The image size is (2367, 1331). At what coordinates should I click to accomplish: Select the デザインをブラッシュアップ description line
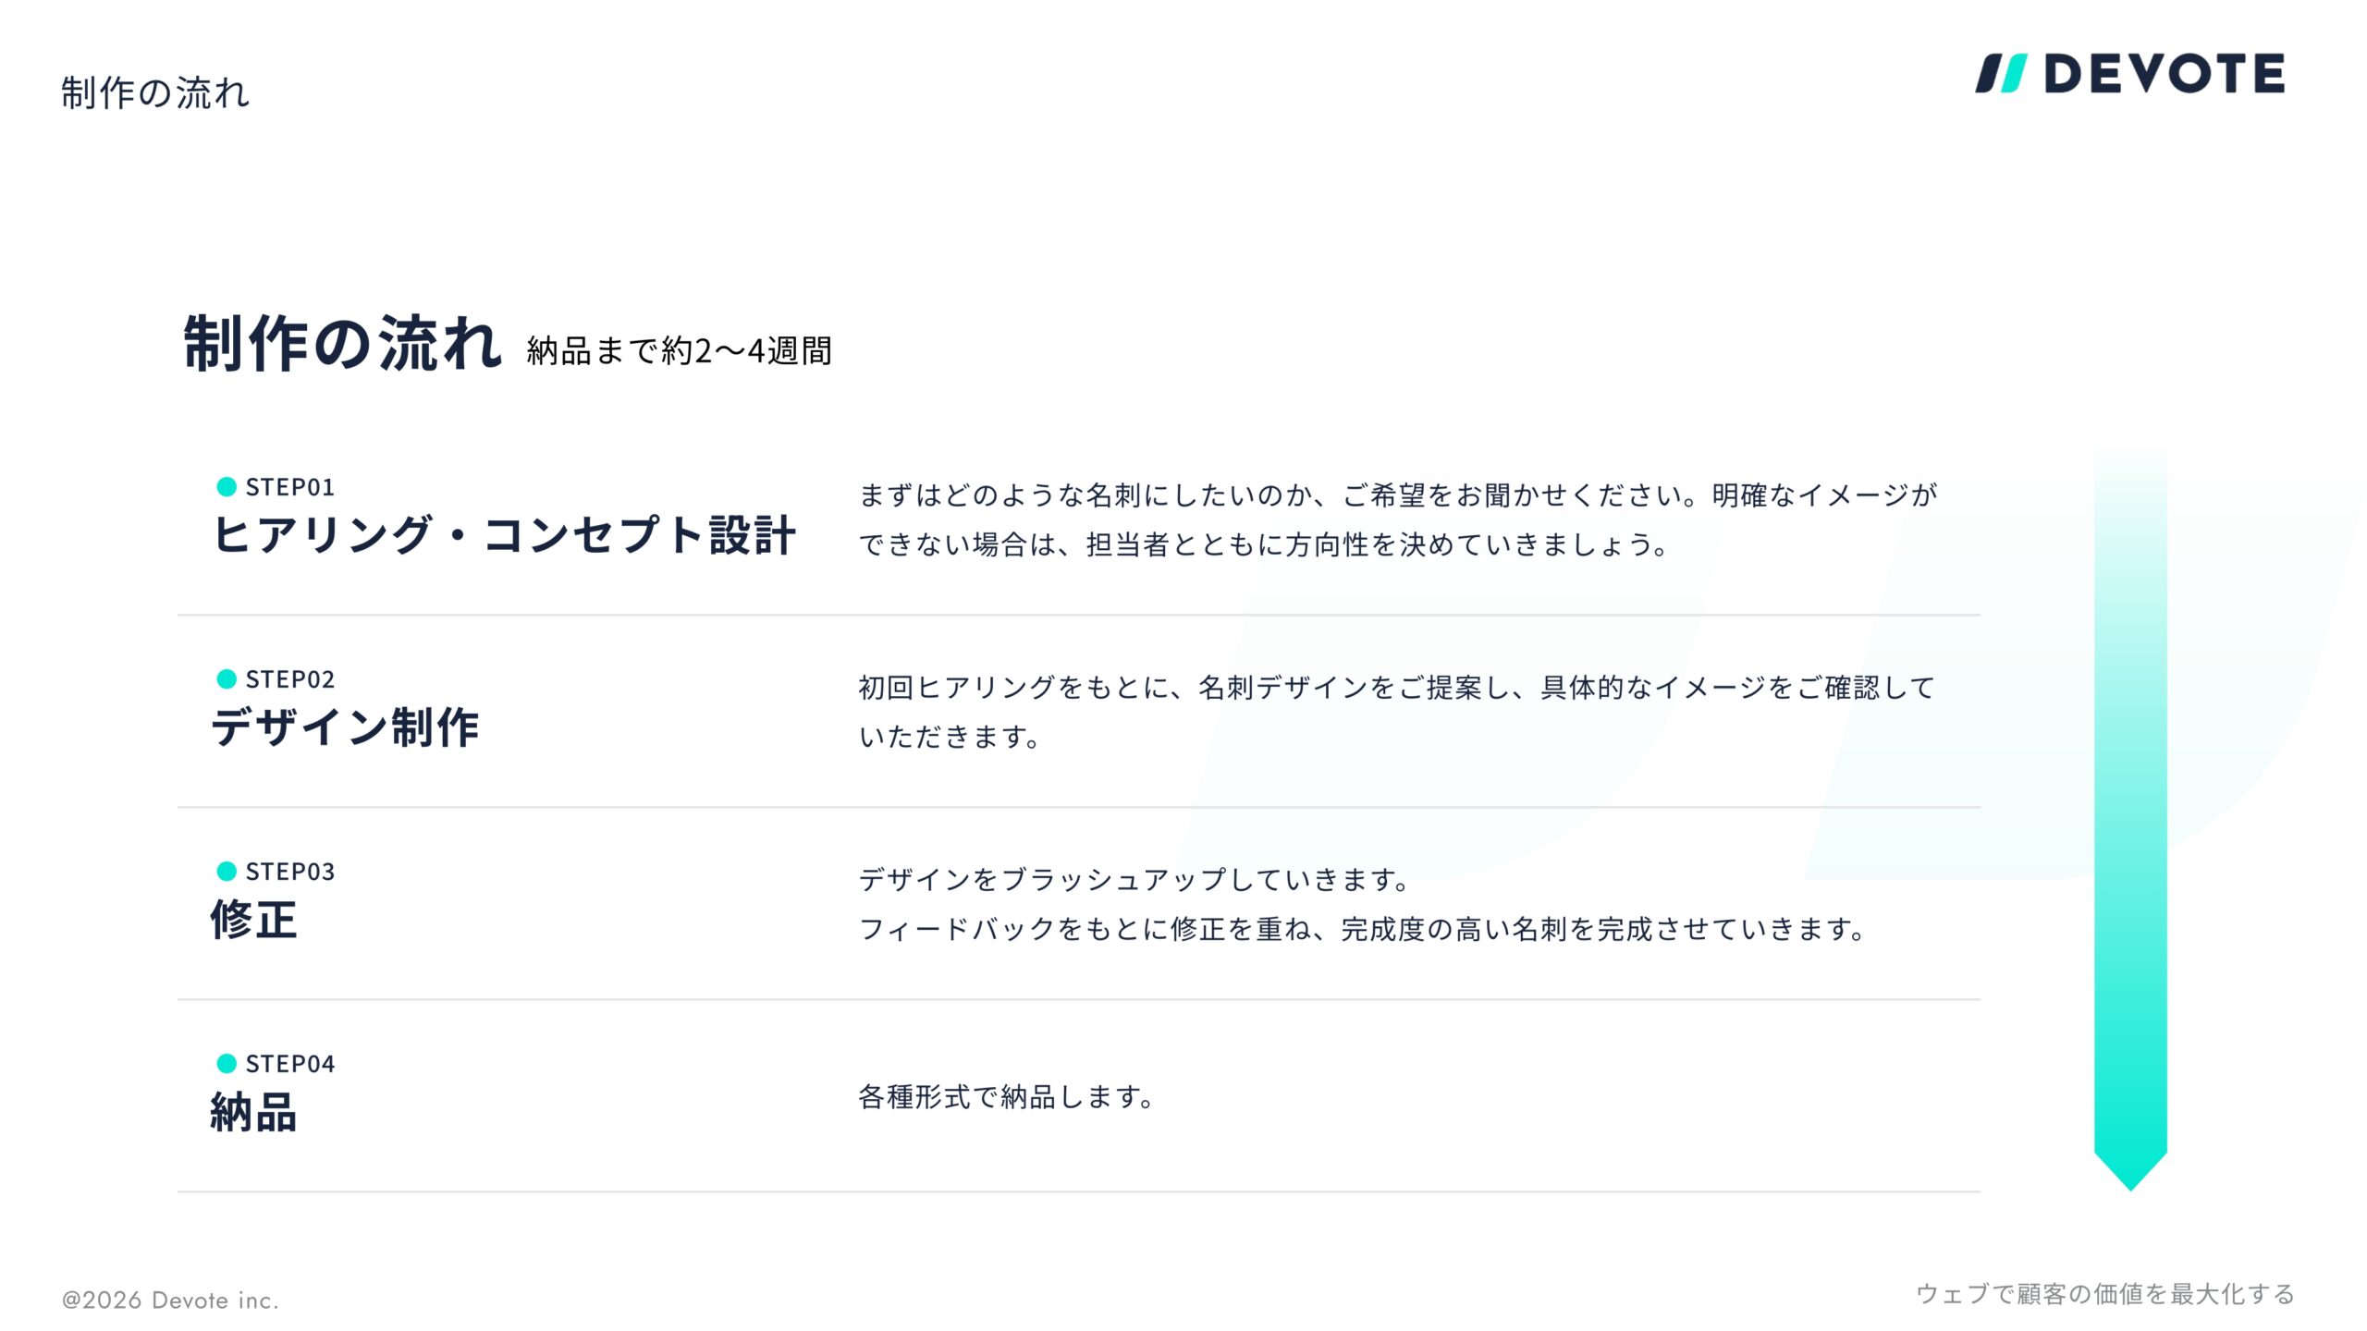1134,879
